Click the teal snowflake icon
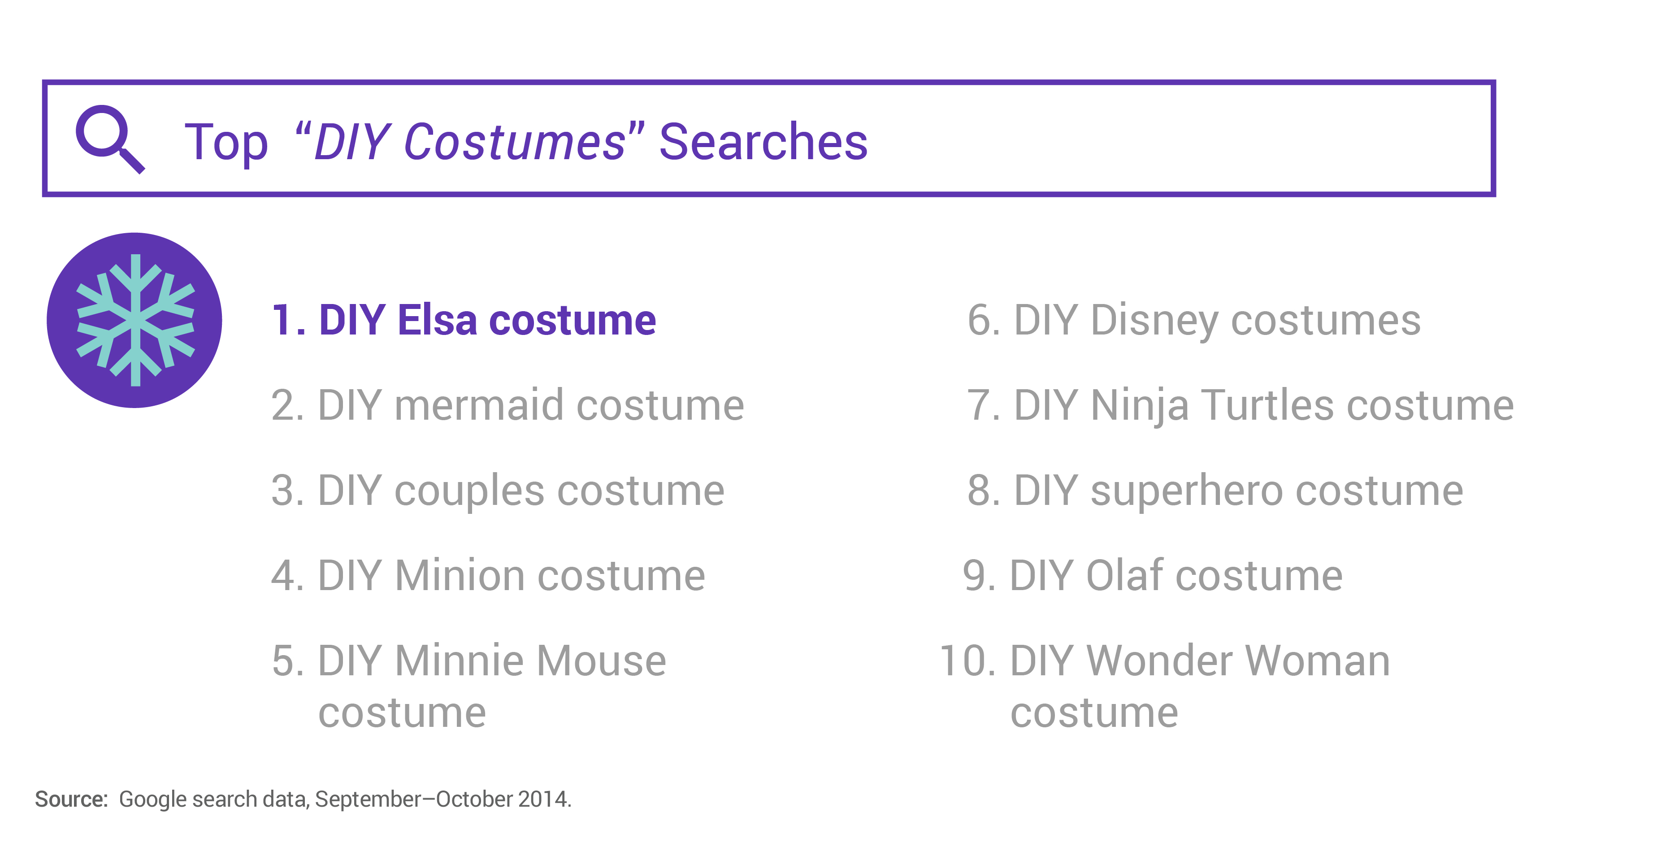 pyautogui.click(x=135, y=320)
